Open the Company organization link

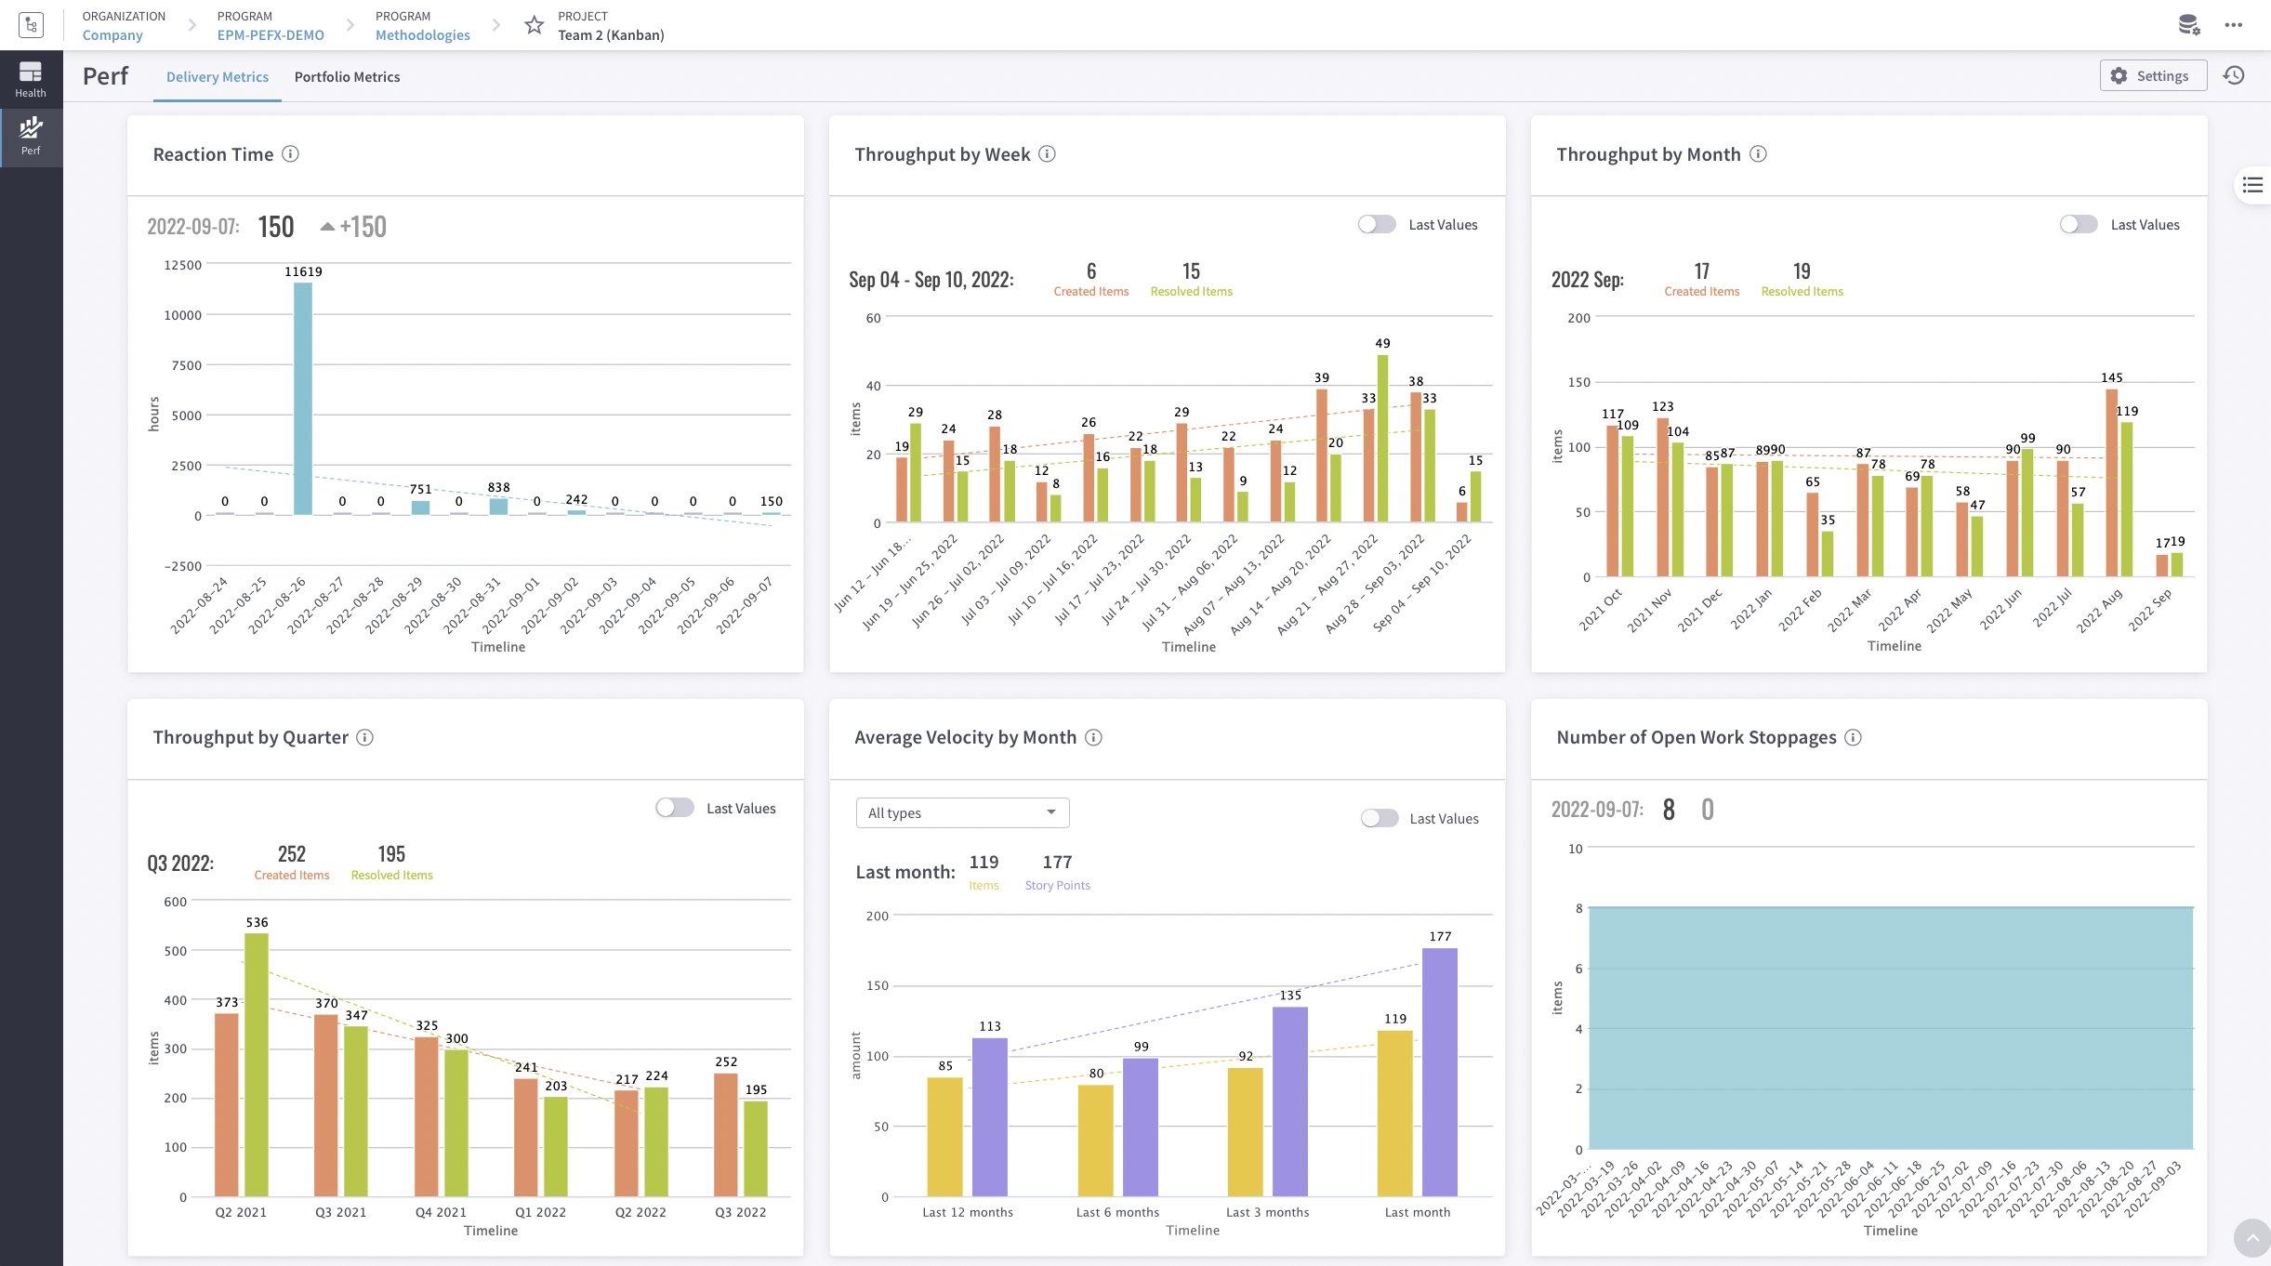click(112, 34)
